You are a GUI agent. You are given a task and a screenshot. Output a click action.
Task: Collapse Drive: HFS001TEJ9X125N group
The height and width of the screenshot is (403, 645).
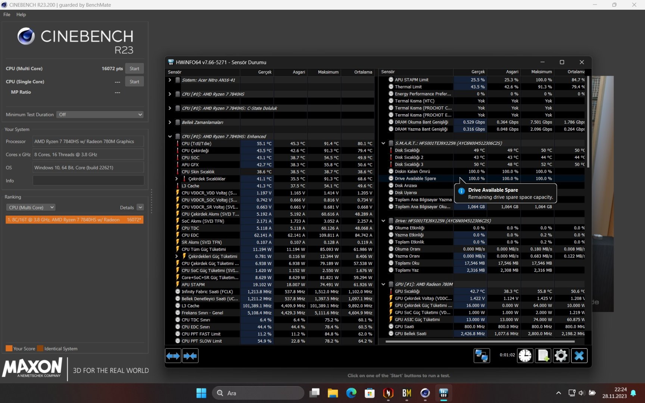click(x=383, y=221)
